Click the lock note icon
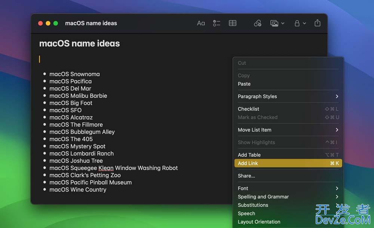 [297, 23]
